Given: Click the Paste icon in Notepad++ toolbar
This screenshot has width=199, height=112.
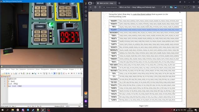Looking at the screenshot, I should point(24,73).
